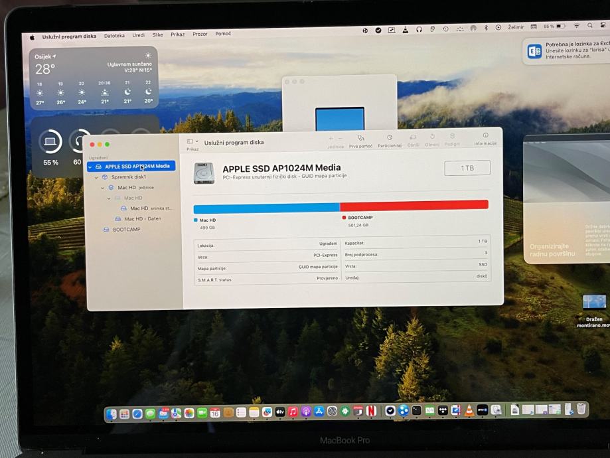Image resolution: width=610 pixels, height=458 pixels.
Task: Open Apple TV in the dock
Action: pyautogui.click(x=280, y=412)
